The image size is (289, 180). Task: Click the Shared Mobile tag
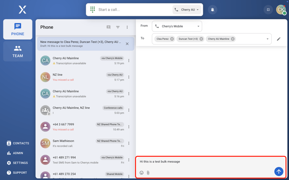pos(114,174)
